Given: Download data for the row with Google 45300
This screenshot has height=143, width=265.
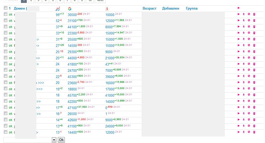Looking at the screenshot, I should point(244,76).
